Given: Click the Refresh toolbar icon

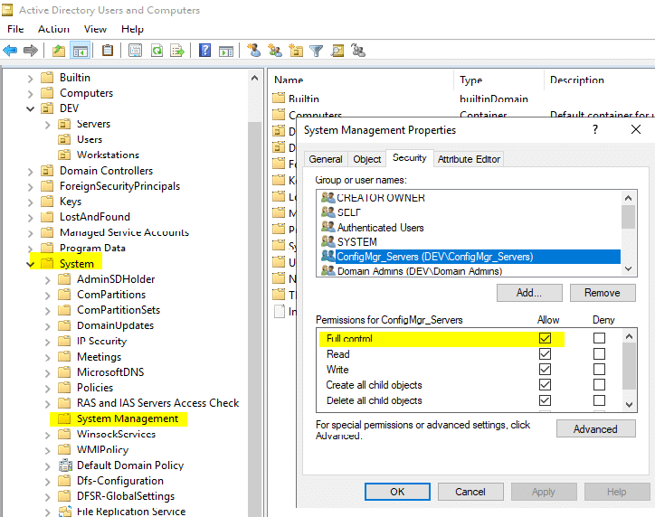Looking at the screenshot, I should tap(157, 51).
